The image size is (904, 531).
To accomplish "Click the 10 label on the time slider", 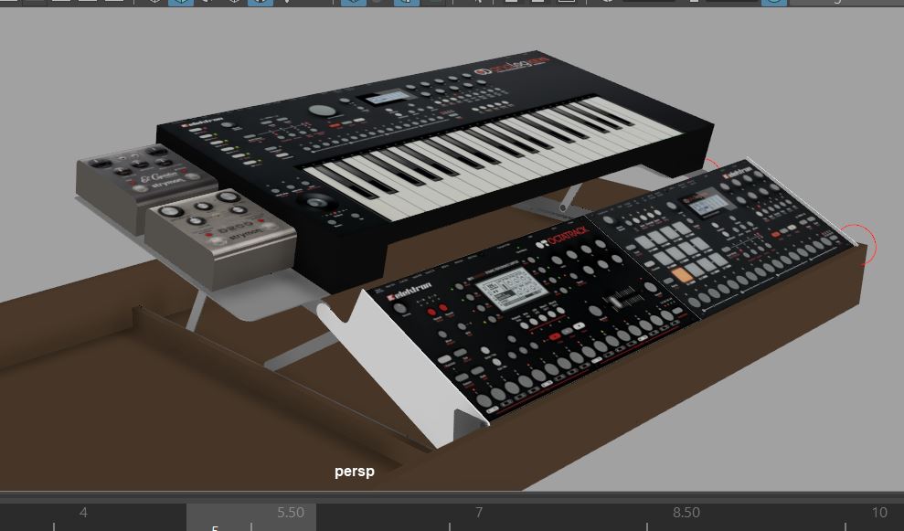I will (x=879, y=513).
